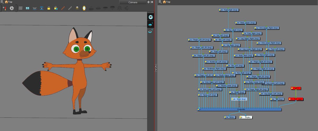The width and height of the screenshot is (318, 131).
Task: Select the red jpg node label
Action: 298,99
